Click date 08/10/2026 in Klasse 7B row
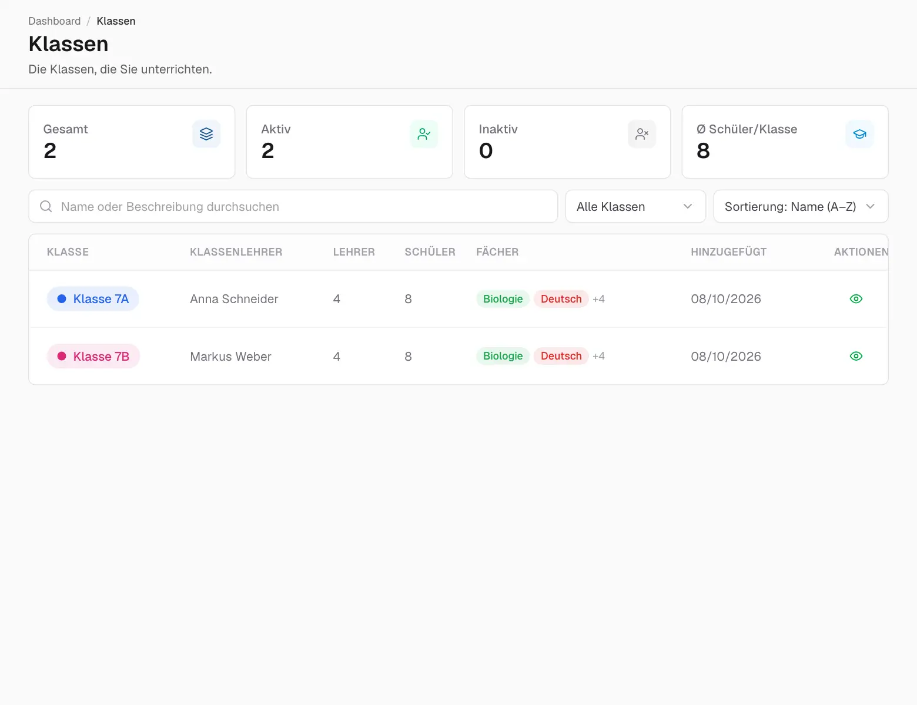This screenshot has height=705, width=917. [726, 357]
